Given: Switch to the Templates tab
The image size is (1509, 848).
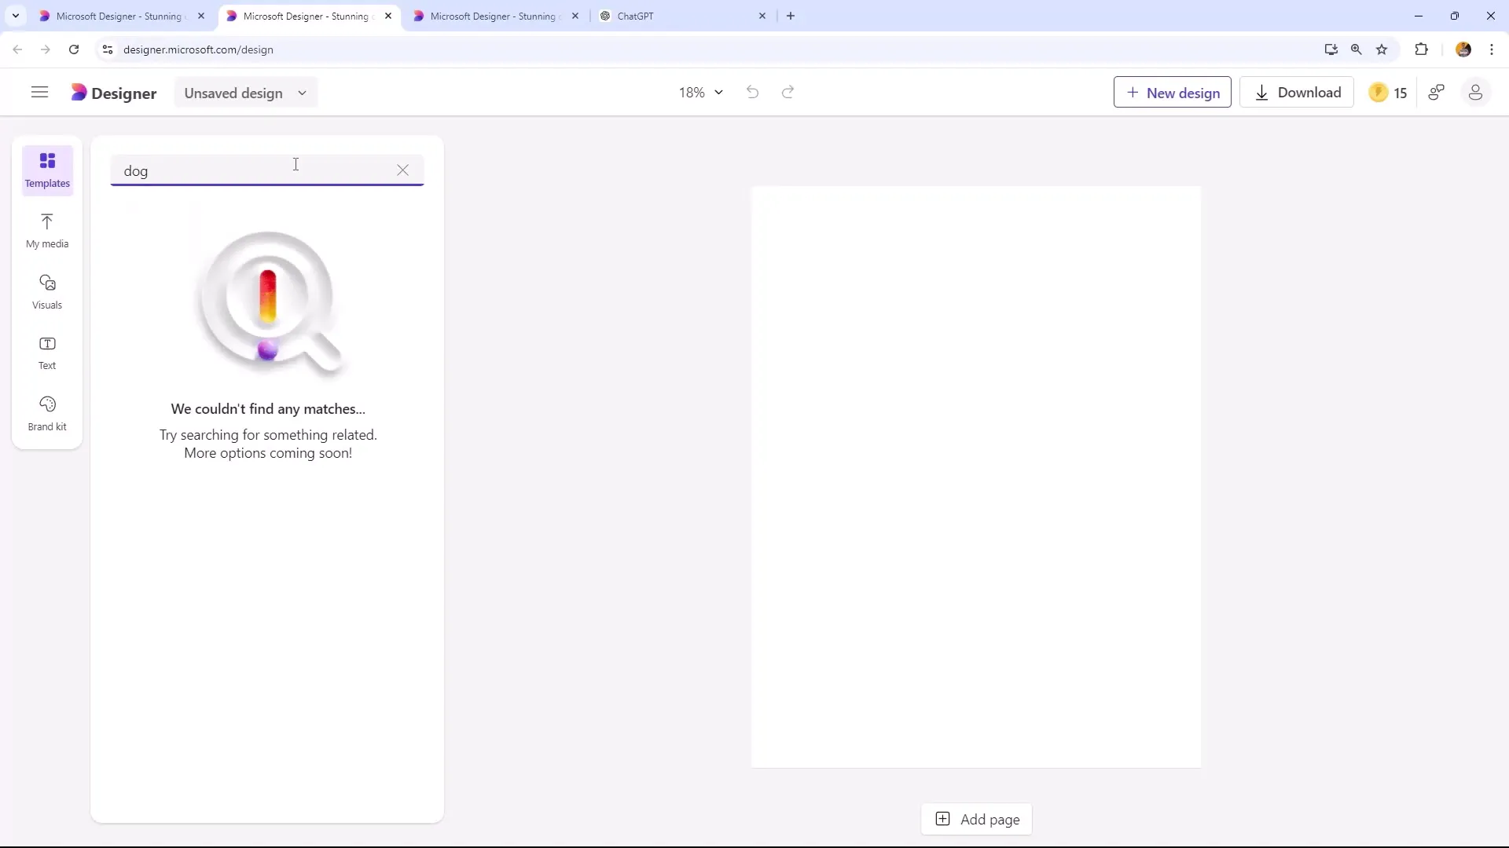Looking at the screenshot, I should (46, 170).
